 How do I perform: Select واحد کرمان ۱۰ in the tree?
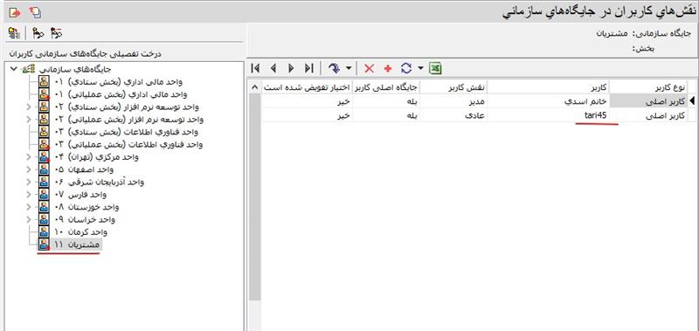pyautogui.click(x=80, y=232)
